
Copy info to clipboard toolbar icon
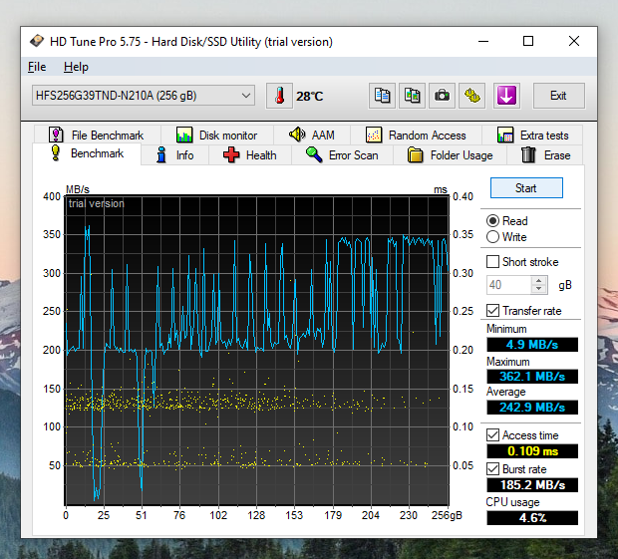pyautogui.click(x=382, y=96)
